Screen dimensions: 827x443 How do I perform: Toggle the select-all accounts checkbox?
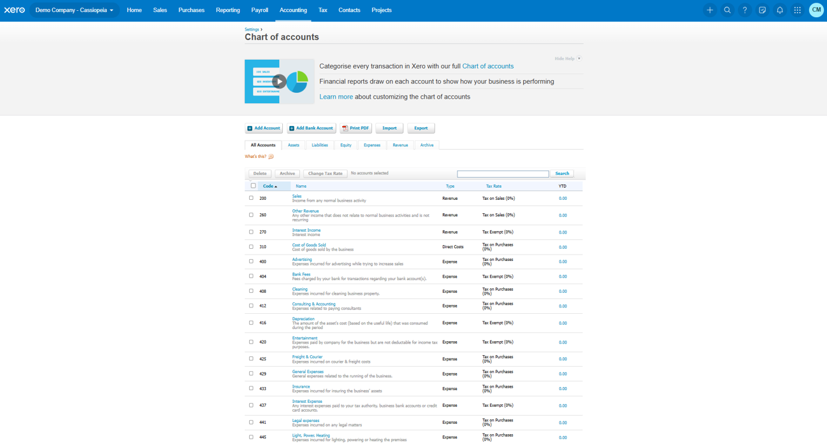(x=253, y=186)
